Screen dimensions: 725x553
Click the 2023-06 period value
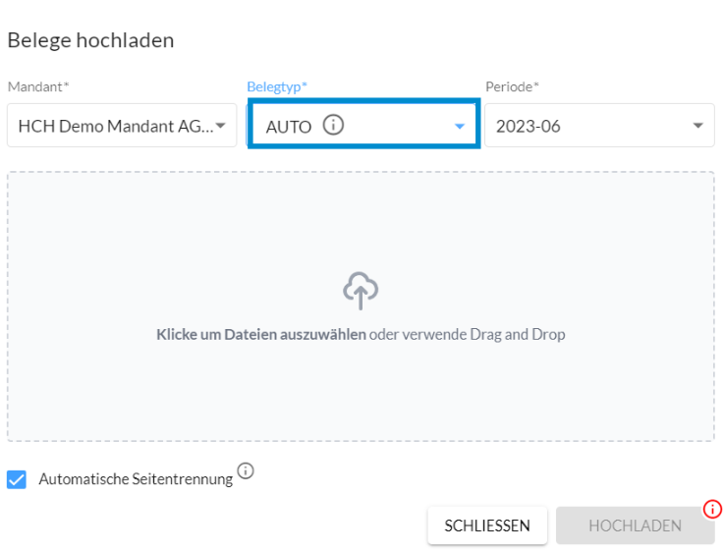(x=528, y=127)
